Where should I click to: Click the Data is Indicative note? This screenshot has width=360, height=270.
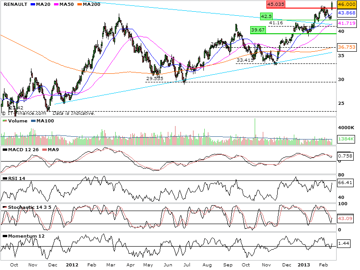(74, 113)
